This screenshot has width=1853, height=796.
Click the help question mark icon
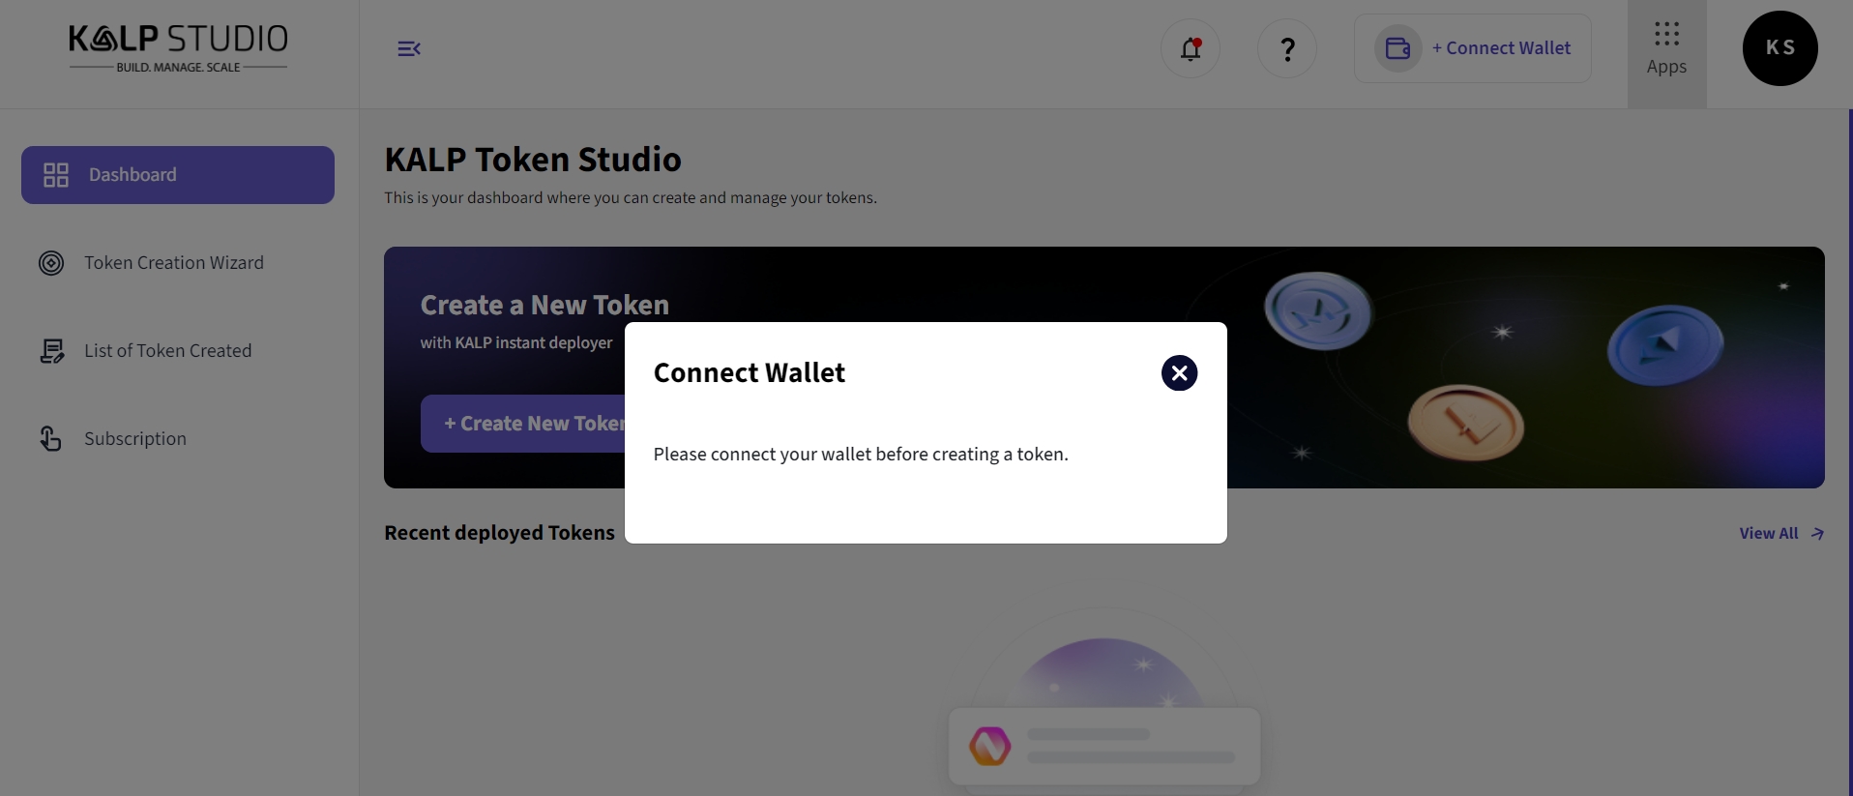click(1286, 48)
